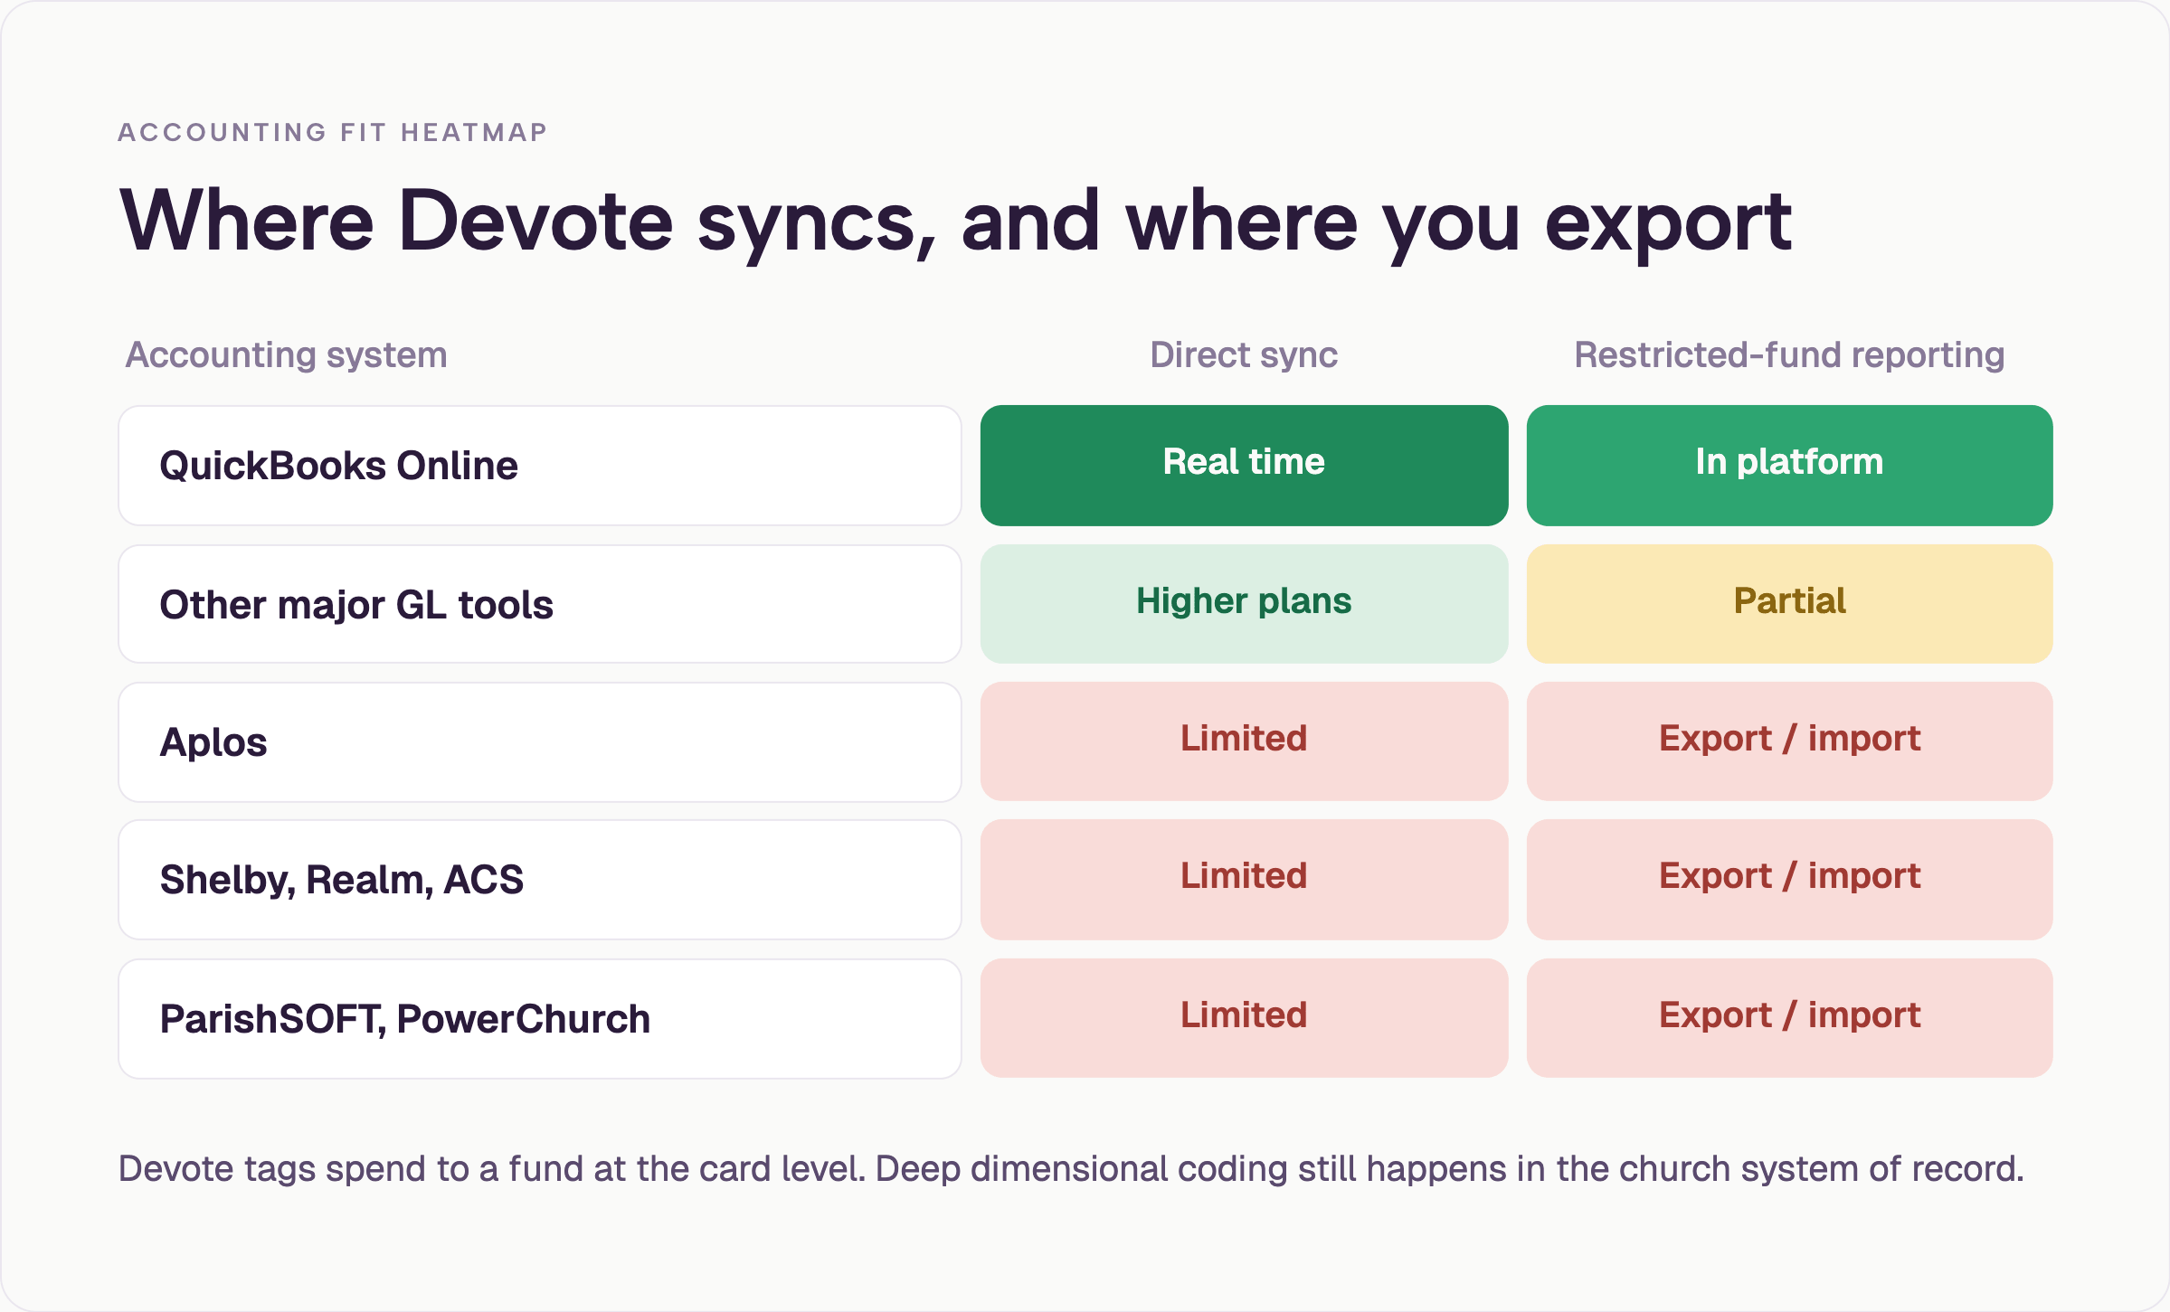Select the 'Other major GL tools' row

point(540,604)
